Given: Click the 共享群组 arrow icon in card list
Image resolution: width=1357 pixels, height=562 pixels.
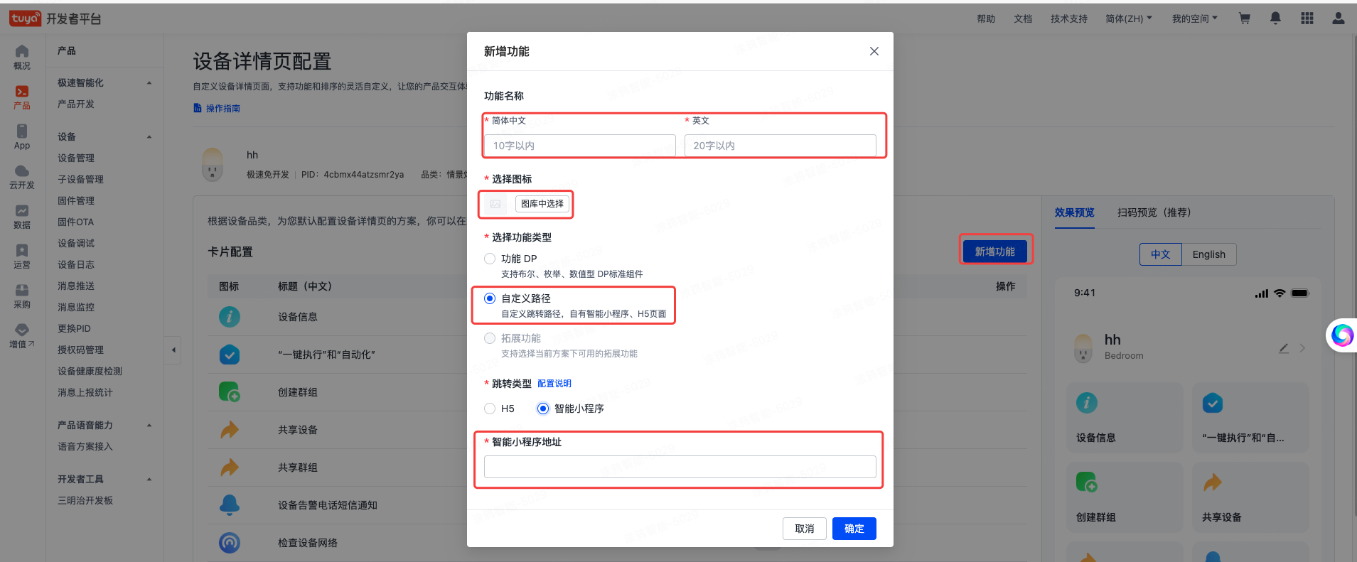Looking at the screenshot, I should (x=229, y=468).
